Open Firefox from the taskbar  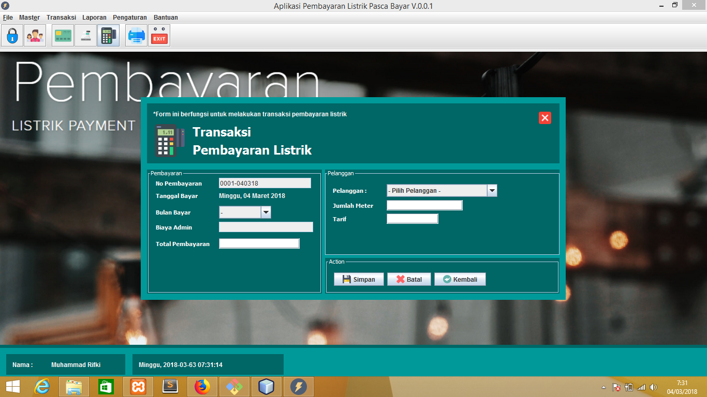pos(202,386)
